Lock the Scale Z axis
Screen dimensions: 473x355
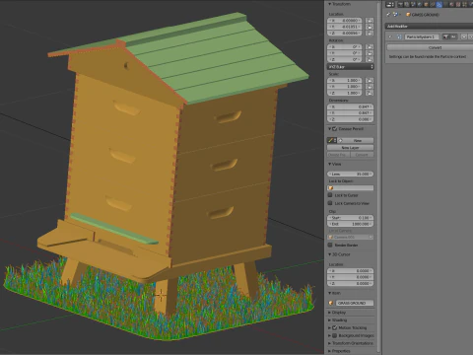point(370,93)
